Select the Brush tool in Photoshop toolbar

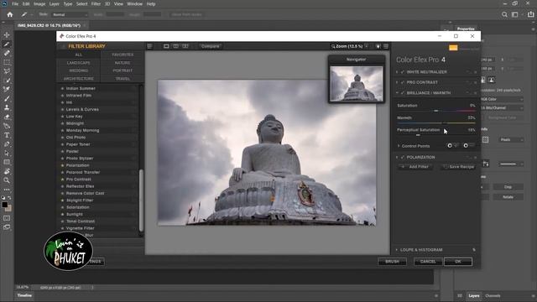tap(7, 99)
